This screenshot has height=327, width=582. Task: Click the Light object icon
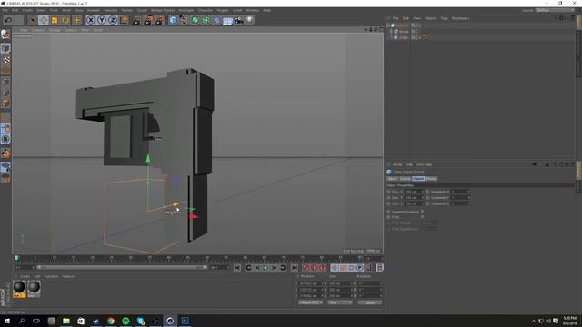coord(249,20)
